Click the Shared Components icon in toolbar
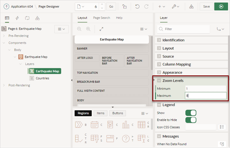The image size is (230, 148). pos(191,6)
